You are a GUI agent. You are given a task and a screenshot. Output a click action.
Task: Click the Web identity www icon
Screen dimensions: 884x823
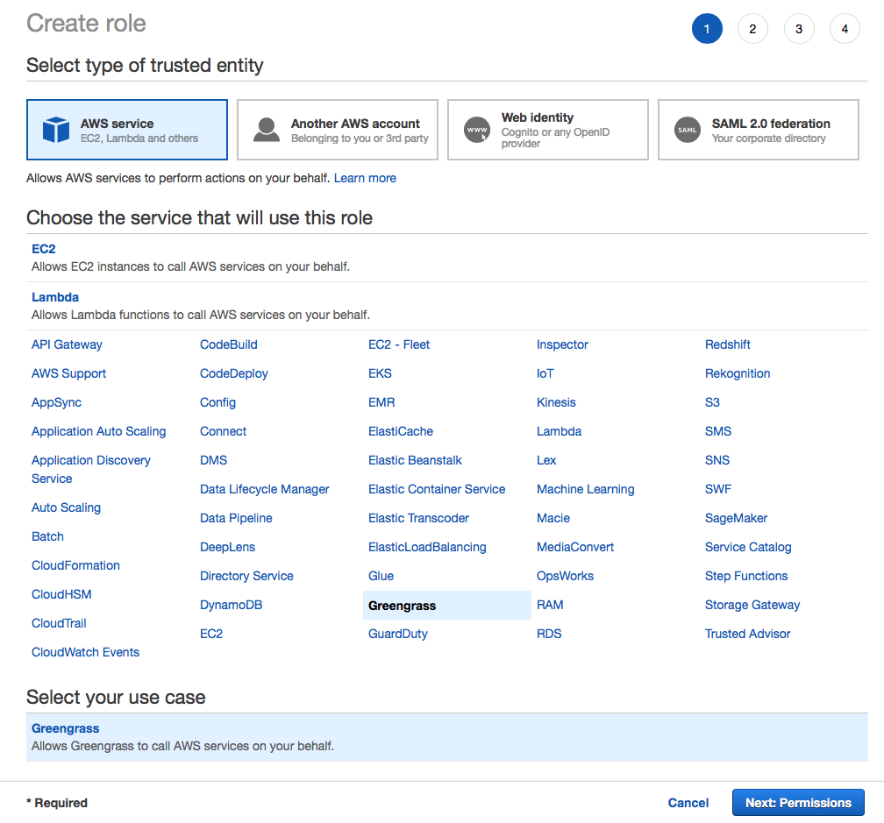[477, 130]
